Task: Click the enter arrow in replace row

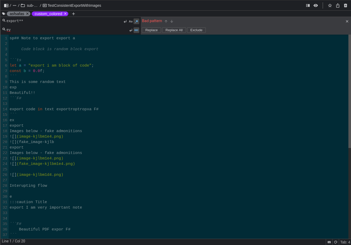Action: (x=131, y=30)
